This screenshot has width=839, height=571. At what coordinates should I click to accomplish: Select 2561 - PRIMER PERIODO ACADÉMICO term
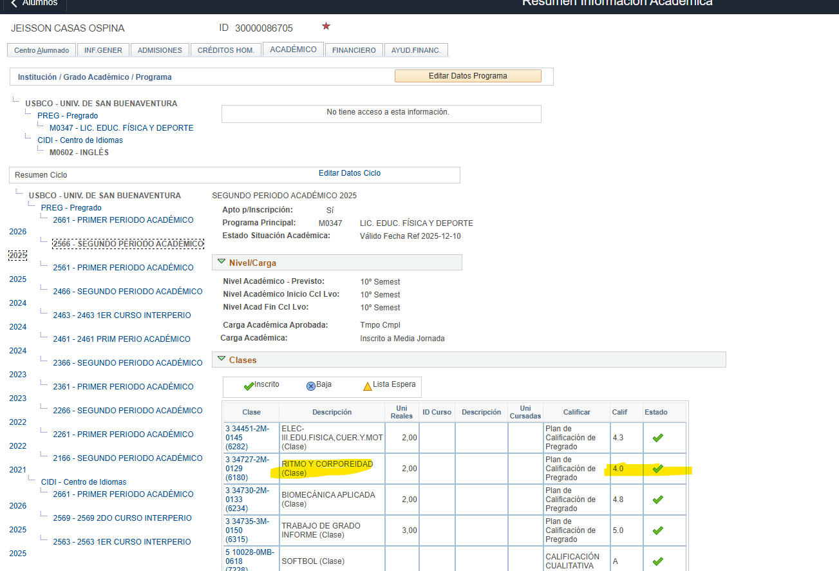coord(123,268)
